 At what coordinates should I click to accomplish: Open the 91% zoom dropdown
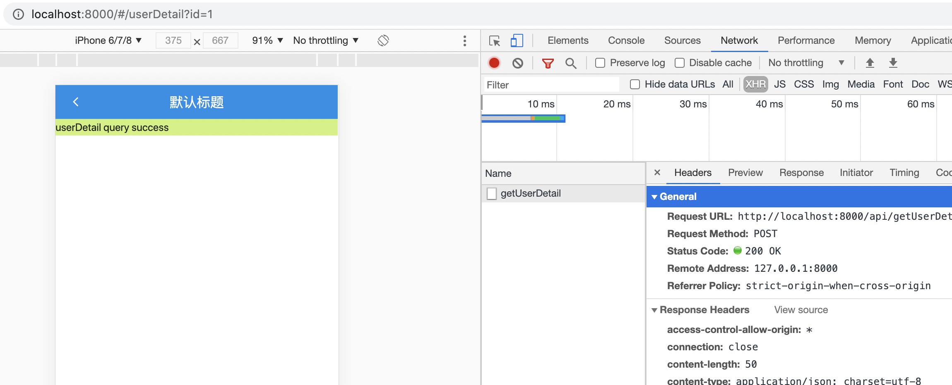coord(267,40)
